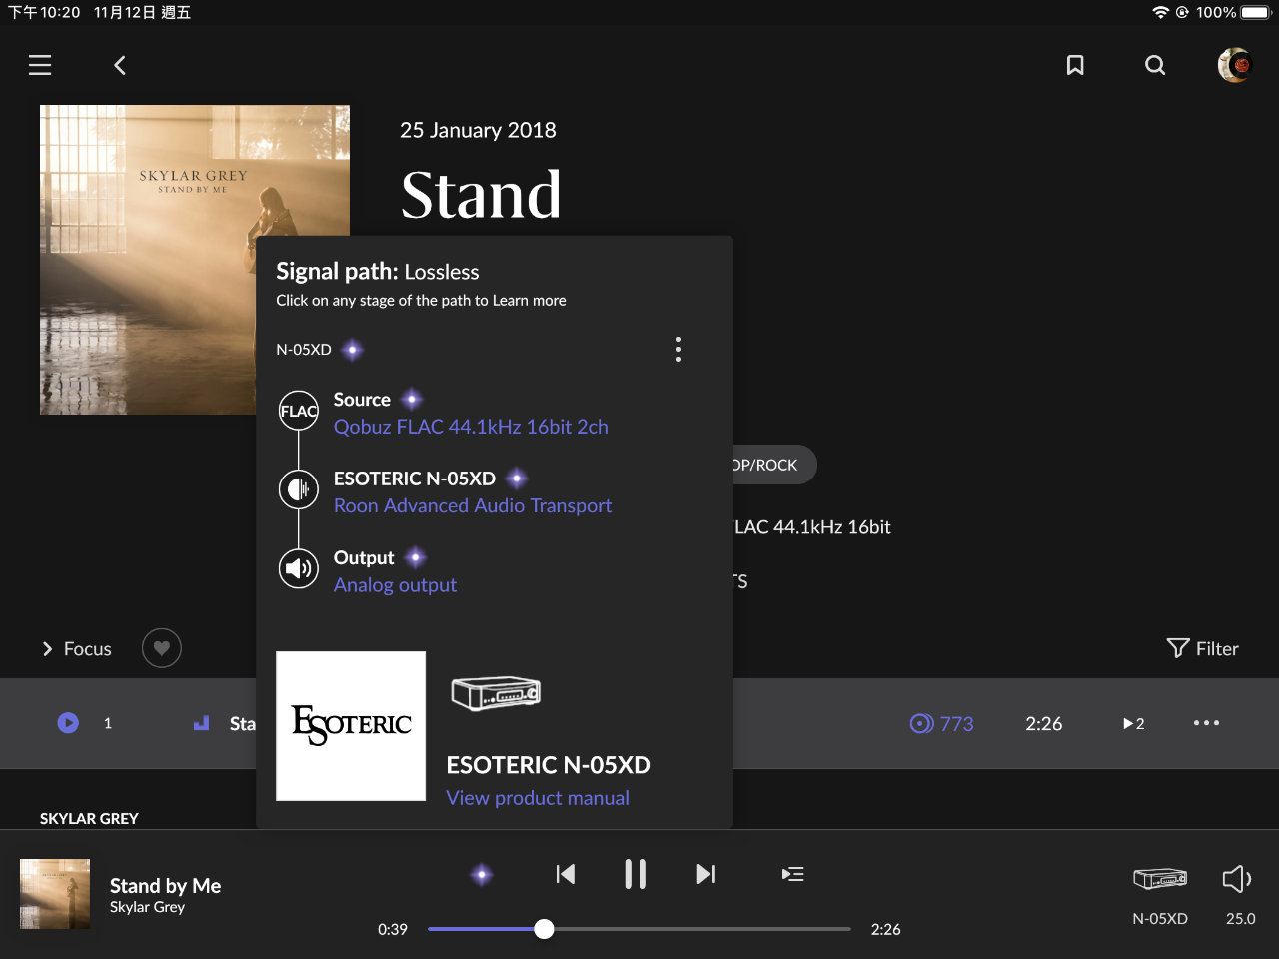Go back with the left chevron
1279x959 pixels.
[x=120, y=65]
